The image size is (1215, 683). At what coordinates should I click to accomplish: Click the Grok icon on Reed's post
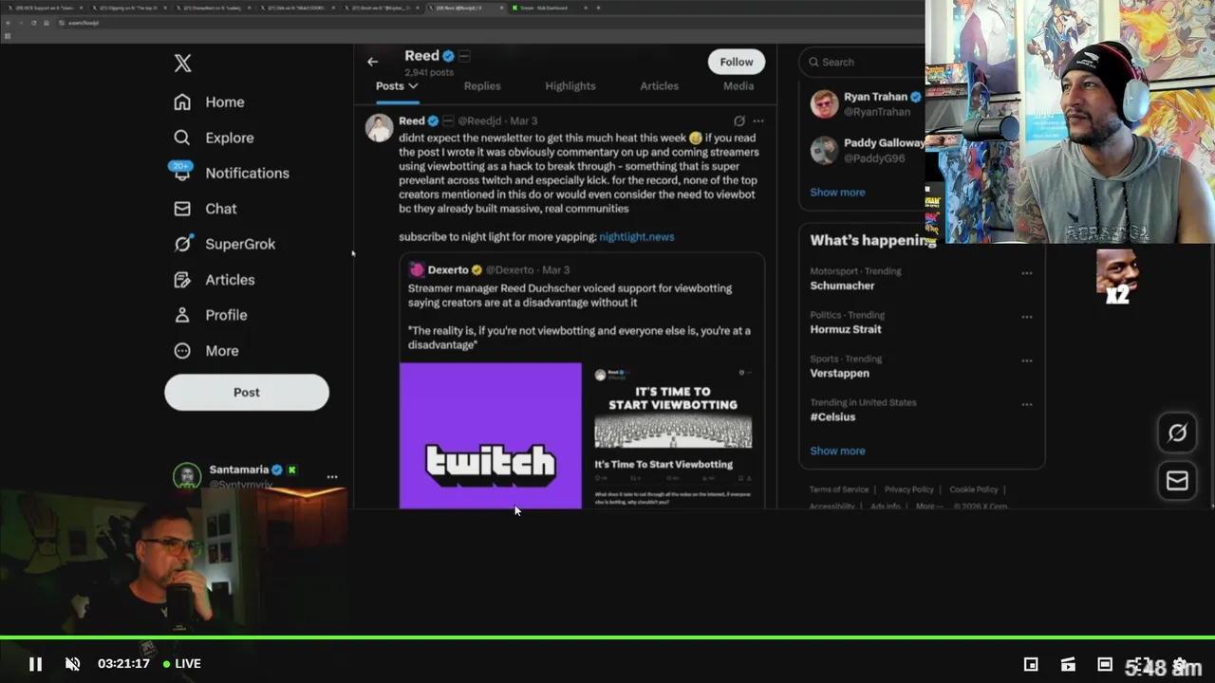(739, 120)
